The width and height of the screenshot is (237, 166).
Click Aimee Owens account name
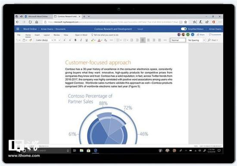click(215, 29)
